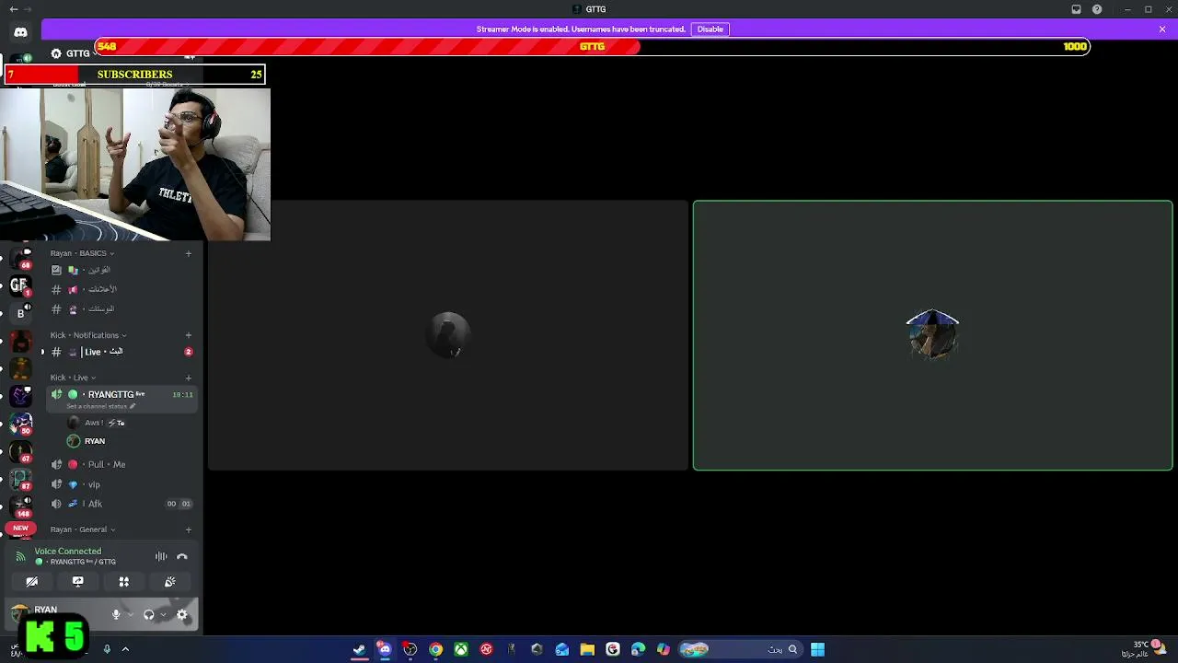Open the soundboard from voice panel
This screenshot has height=663, width=1178.
(170, 582)
